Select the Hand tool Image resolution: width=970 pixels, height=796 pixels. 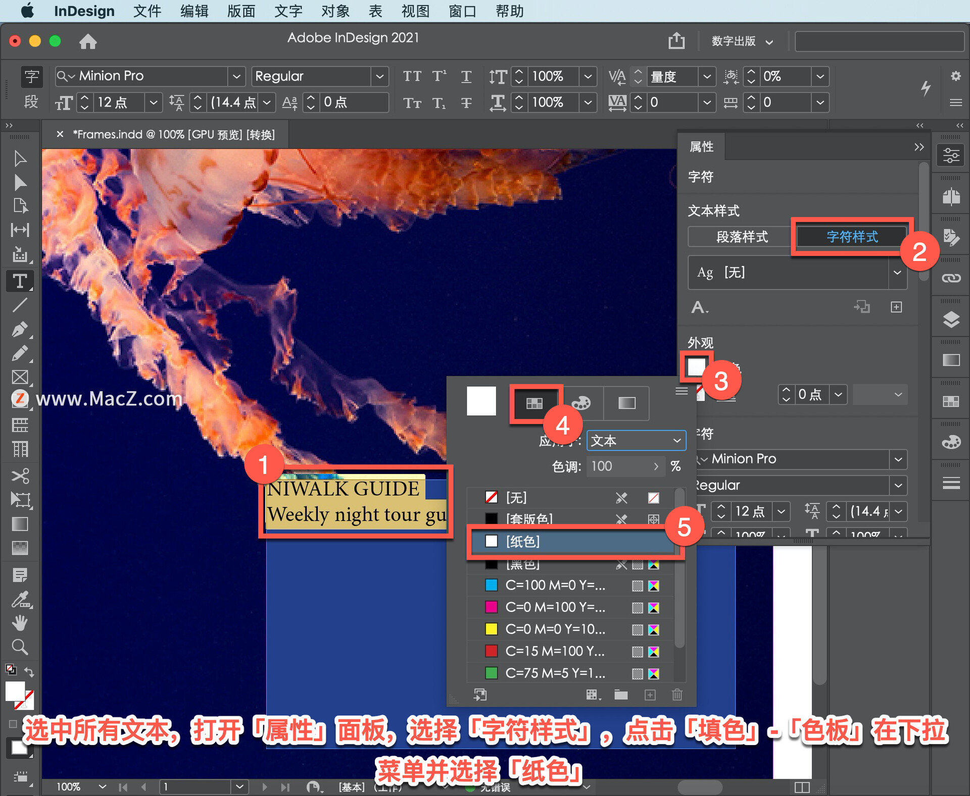click(20, 623)
